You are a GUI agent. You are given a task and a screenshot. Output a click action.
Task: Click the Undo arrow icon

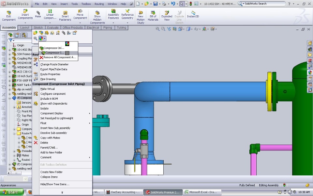[x=173, y=4]
